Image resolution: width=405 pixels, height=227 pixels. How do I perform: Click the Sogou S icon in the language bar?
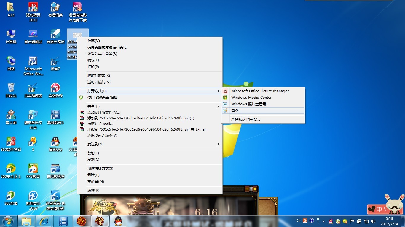(305, 220)
